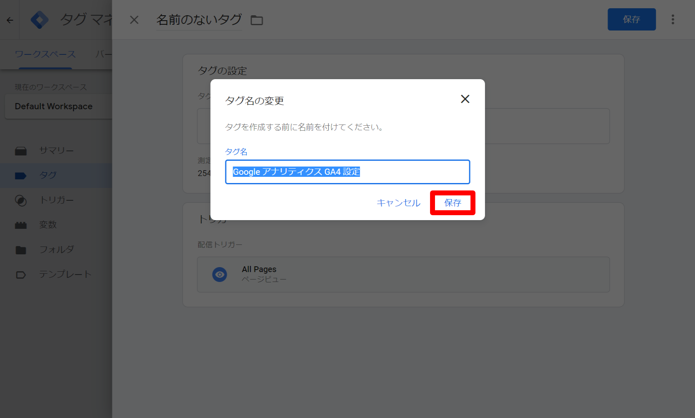
Task: Open the サマリー menu item
Action: click(57, 150)
